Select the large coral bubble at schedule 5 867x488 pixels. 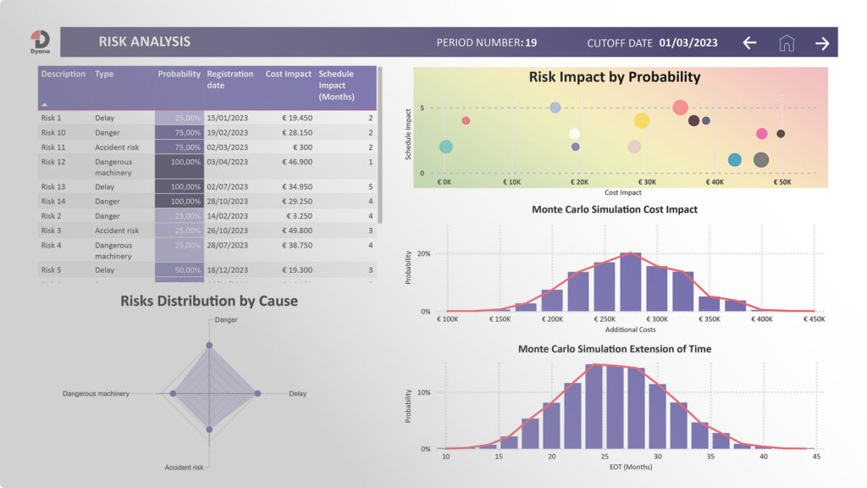[x=680, y=108]
